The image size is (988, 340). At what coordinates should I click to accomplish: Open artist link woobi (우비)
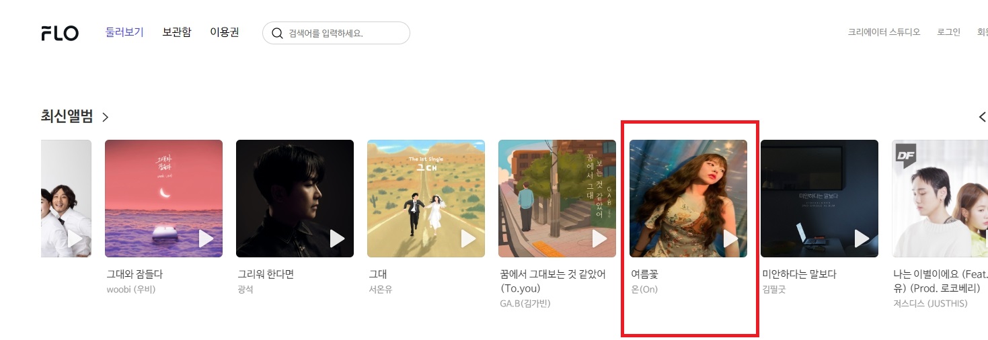coord(131,290)
